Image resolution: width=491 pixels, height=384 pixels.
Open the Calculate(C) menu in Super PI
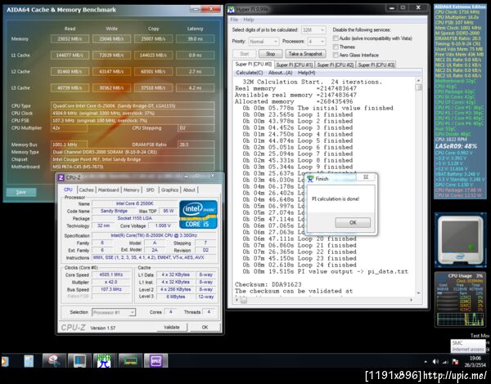coord(250,73)
